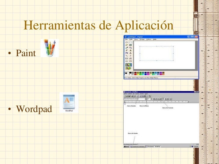Screen dimensions: 219x164
Task: Open the Formato menu in WordPad
Action: tap(142, 94)
